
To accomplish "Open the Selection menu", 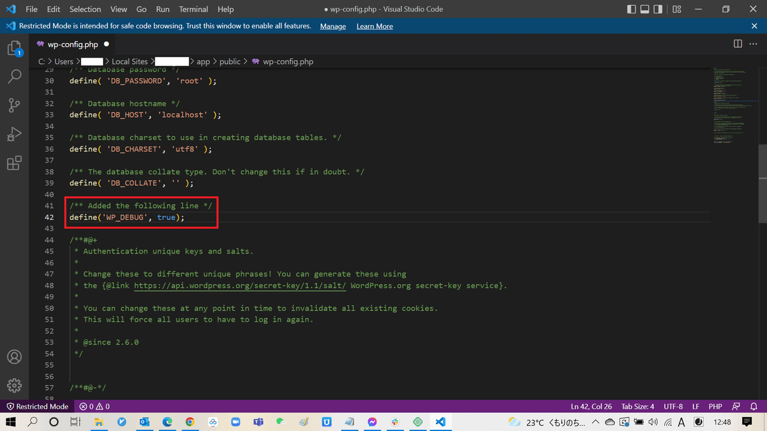I will (86, 9).
